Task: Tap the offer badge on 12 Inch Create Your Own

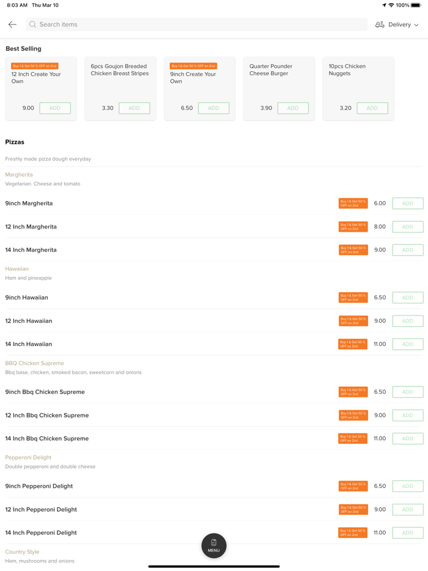Action: (34, 66)
